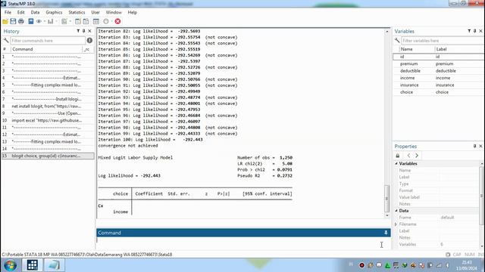Screen dimensions: 485x272
Task: Select history command 10 import excel
Action: point(48,121)
